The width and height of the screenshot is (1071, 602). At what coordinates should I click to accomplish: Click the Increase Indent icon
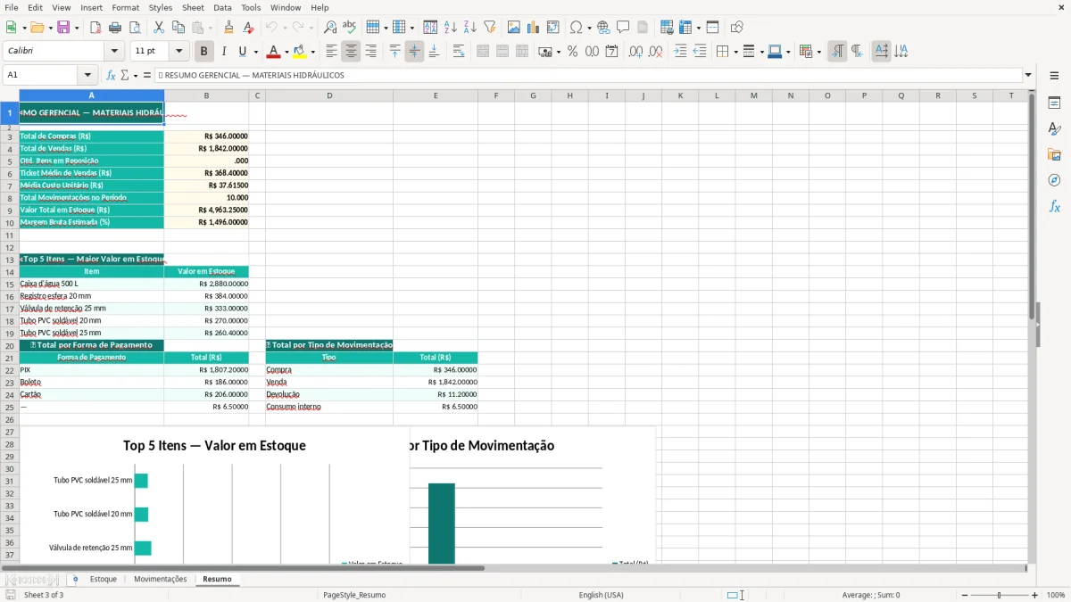[680, 52]
